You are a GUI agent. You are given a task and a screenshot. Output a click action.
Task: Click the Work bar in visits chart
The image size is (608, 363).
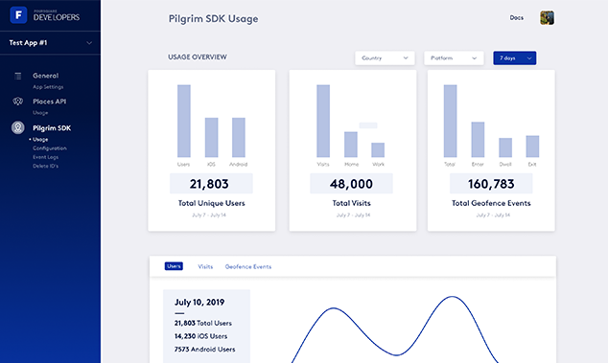(x=378, y=150)
